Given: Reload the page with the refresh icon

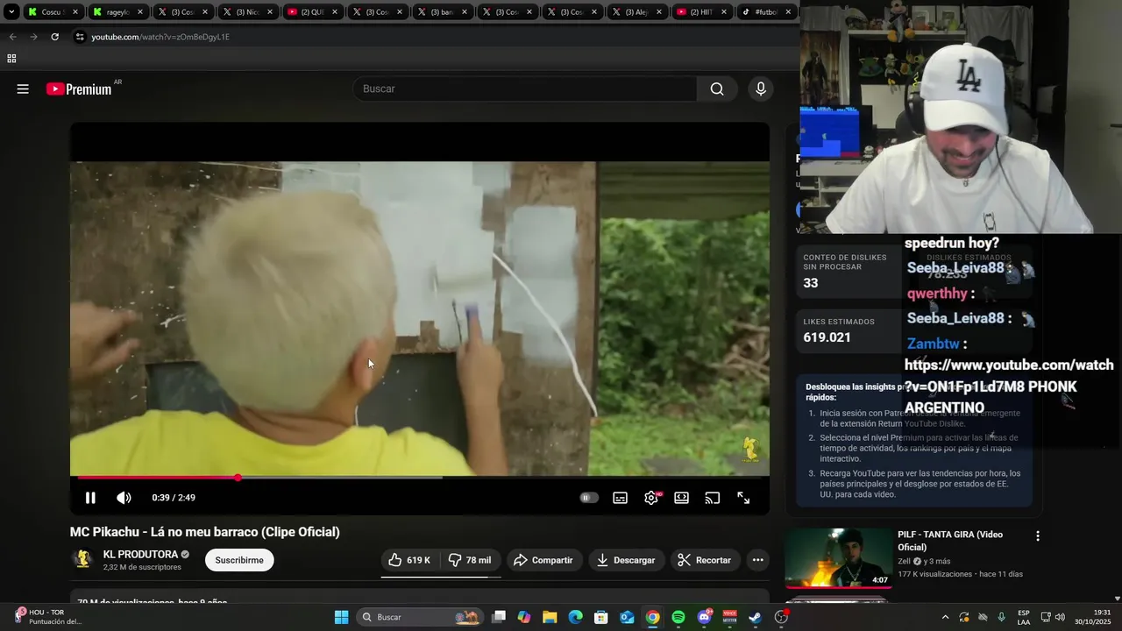Looking at the screenshot, I should click(x=54, y=37).
